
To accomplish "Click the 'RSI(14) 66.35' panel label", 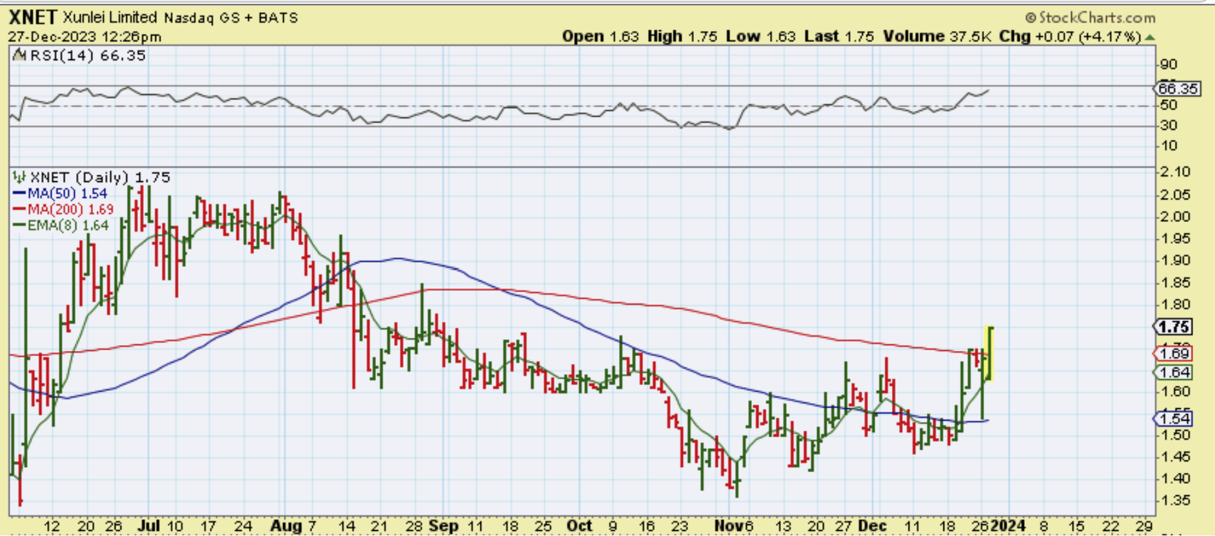I will click(x=88, y=55).
